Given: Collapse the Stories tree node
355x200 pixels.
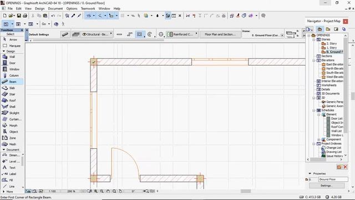Looking at the screenshot, I should coord(314,39).
